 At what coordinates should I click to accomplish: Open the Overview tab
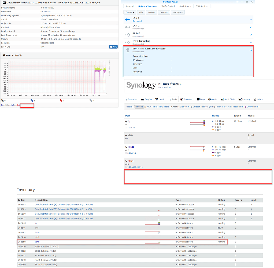pos(131,99)
